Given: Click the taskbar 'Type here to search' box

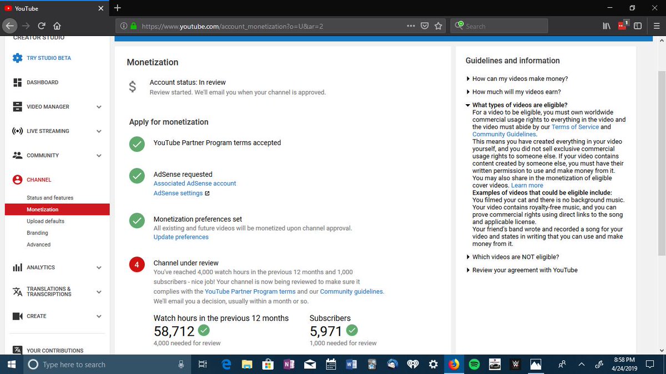Looking at the screenshot, I should point(107,364).
